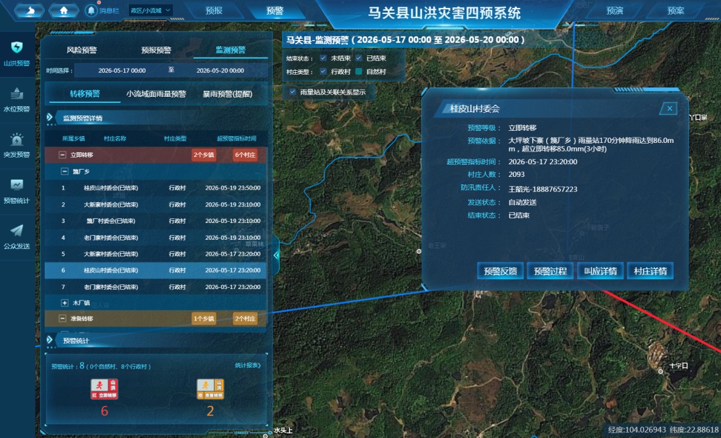Collapse the left panel with arrow handle

click(x=276, y=255)
